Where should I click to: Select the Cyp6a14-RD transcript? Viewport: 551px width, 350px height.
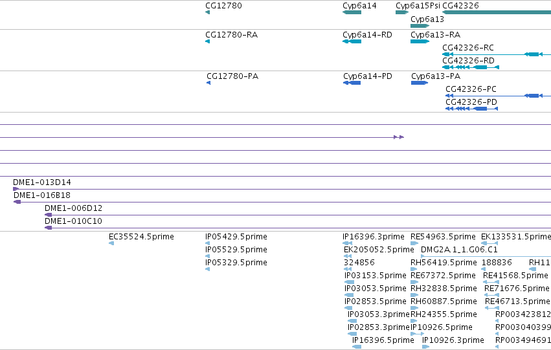[x=352, y=41]
